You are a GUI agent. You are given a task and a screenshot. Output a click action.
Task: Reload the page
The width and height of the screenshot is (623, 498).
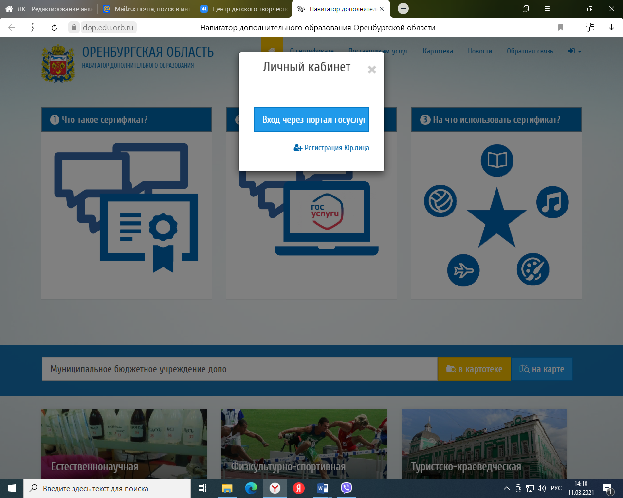coord(54,28)
